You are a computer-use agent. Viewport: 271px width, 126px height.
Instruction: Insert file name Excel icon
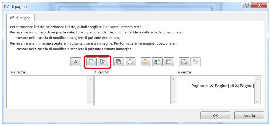click(157, 62)
